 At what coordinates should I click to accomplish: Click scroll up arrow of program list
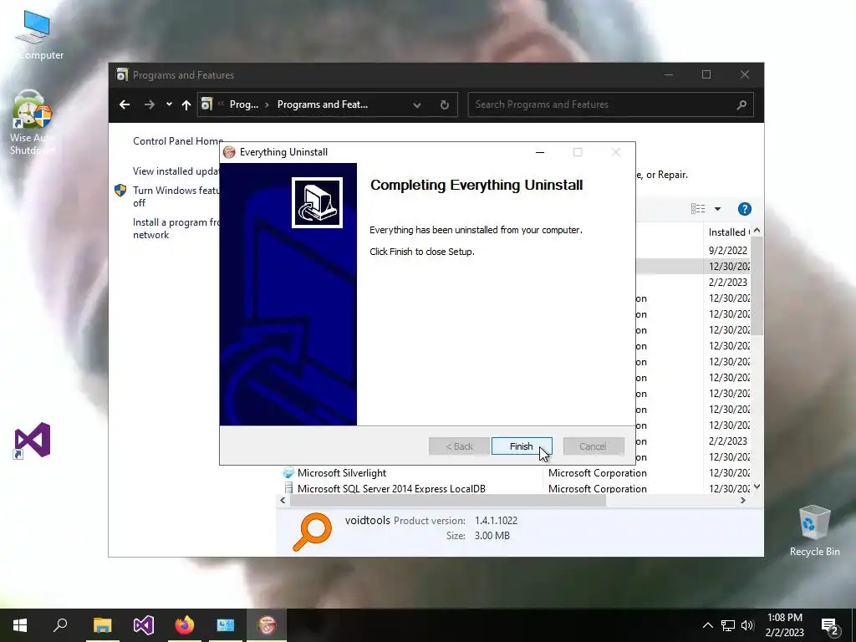tap(757, 231)
